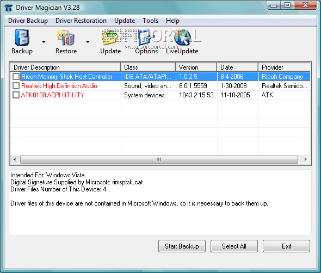This screenshot has width=321, height=273.
Task: Click the Digital Signature rimsptsk.cat line
Action: tap(77, 182)
